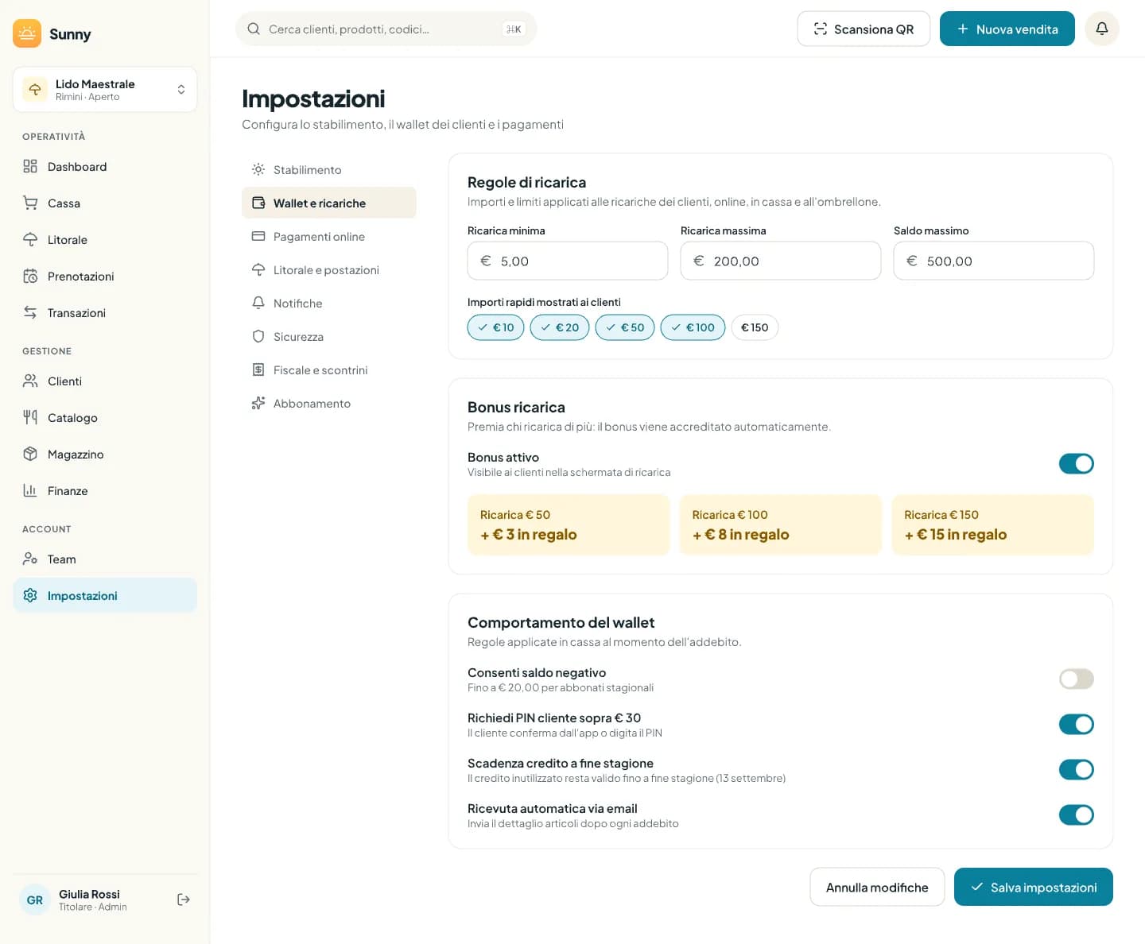Focus the Ricarica minima amount field

pyautogui.click(x=568, y=261)
